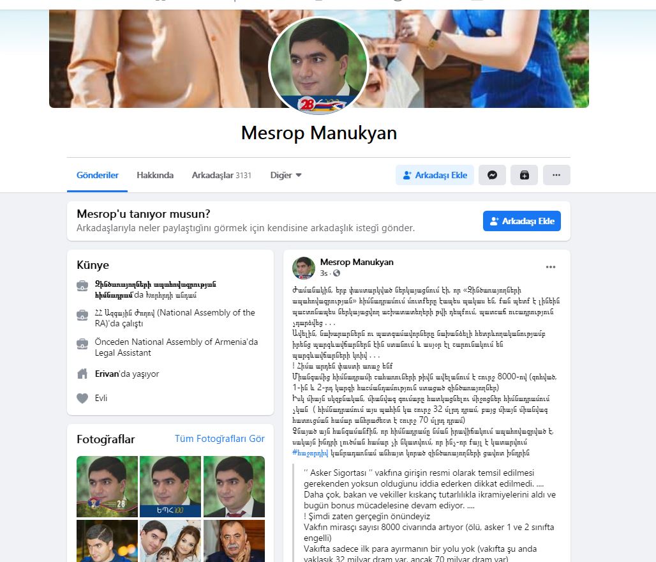Open the post's three-dots options menu

tap(551, 267)
